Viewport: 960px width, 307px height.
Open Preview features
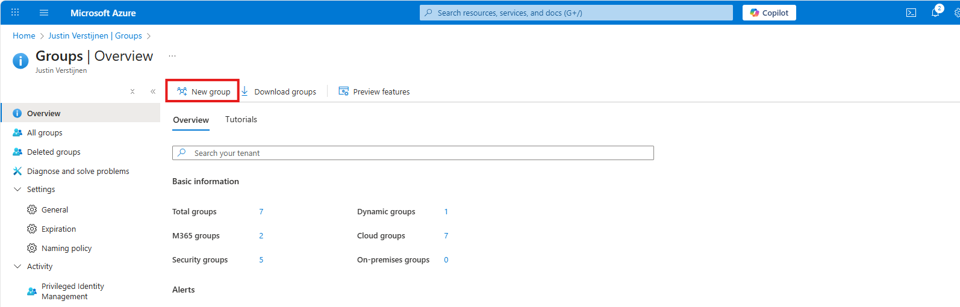click(x=374, y=91)
